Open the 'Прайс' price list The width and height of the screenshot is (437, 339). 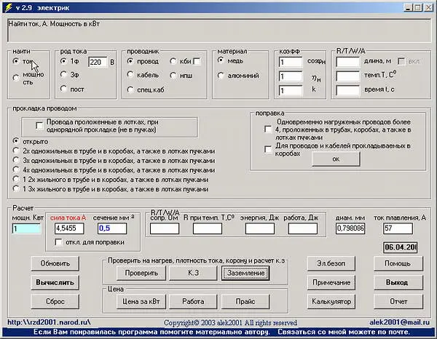pos(245,300)
